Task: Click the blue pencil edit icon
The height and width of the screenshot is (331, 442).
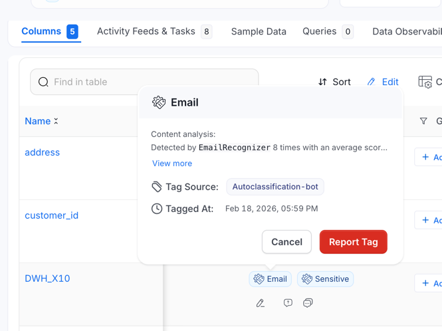Action: (372, 82)
